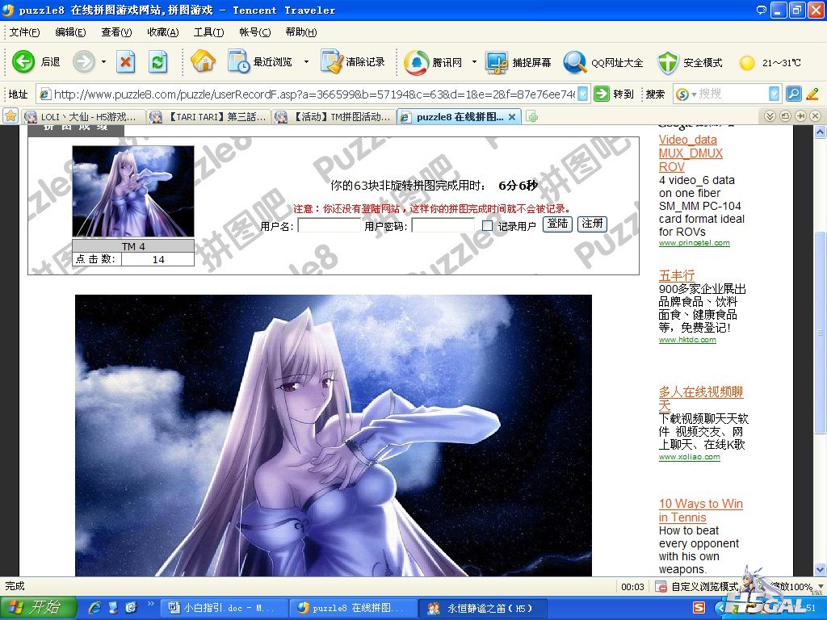The image size is (827, 620).
Task: Click the 用户名 username input field
Action: coord(330,226)
